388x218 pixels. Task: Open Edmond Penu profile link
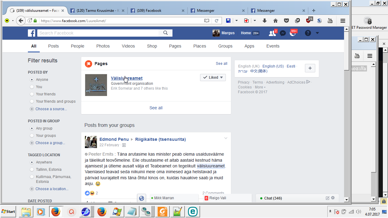tap(114, 139)
